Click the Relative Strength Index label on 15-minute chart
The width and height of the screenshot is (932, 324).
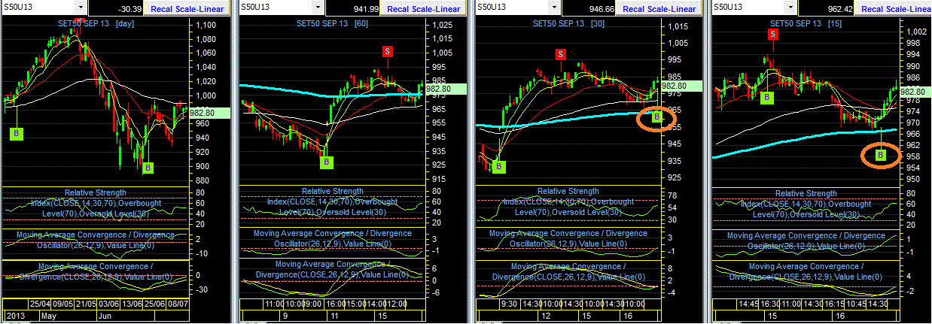(x=806, y=204)
